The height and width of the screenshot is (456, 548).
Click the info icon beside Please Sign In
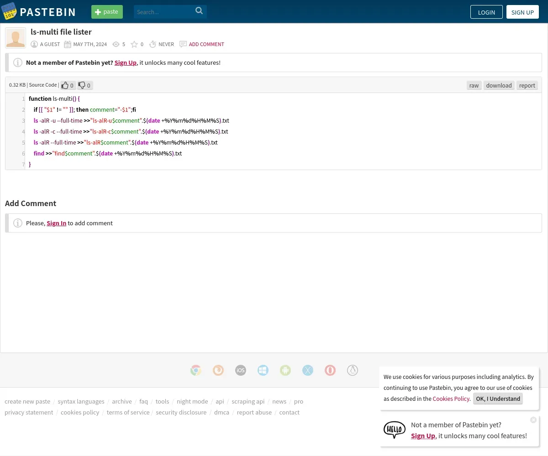click(x=18, y=223)
